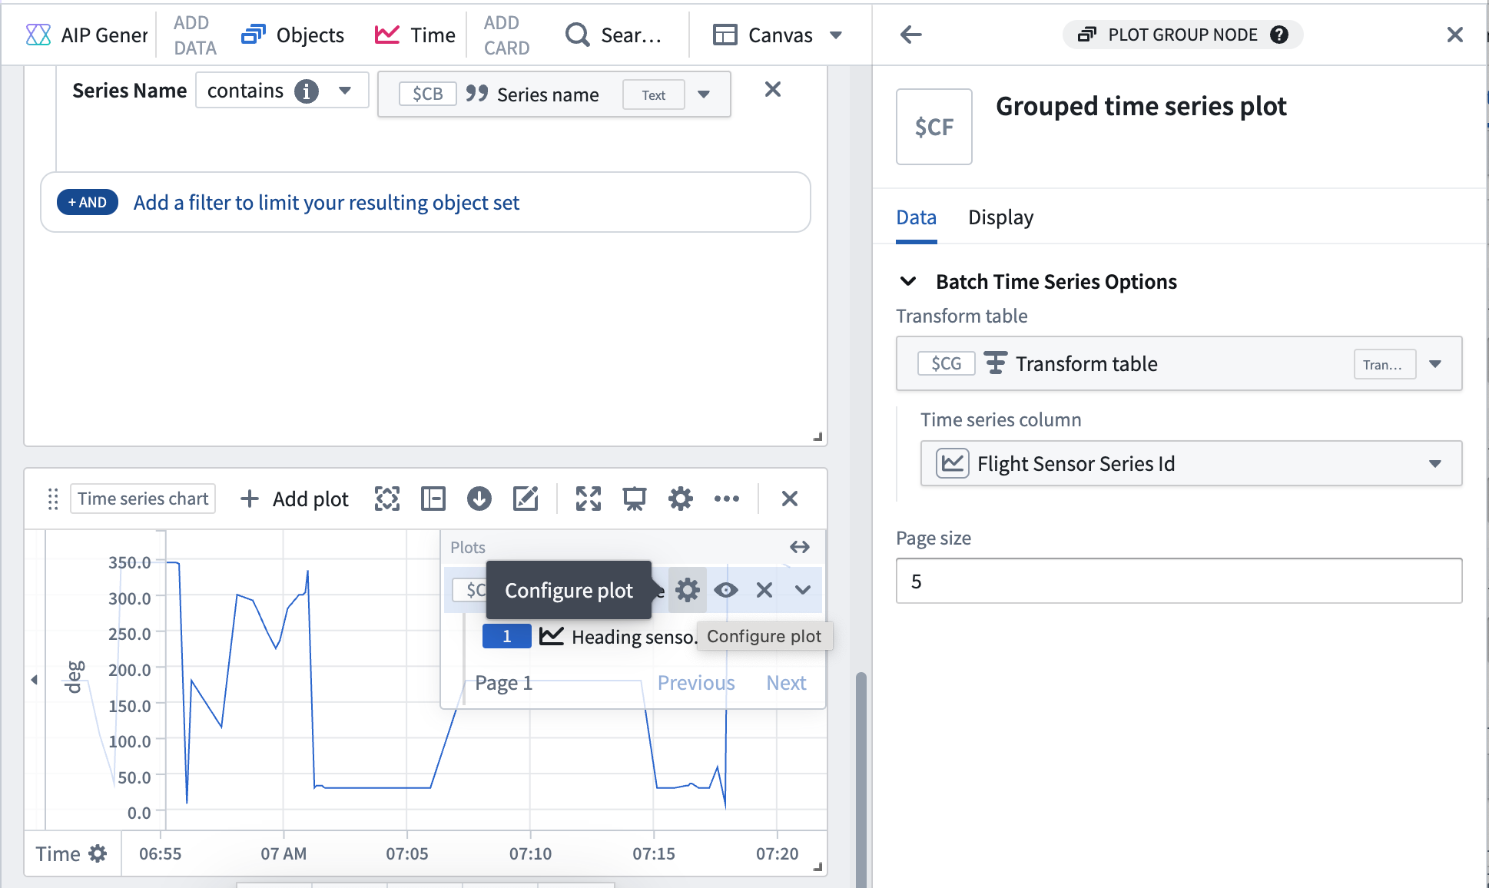Screen dimensions: 1489x888
Task: Click the sync/link arrows icon in Plots panel
Action: [800, 546]
